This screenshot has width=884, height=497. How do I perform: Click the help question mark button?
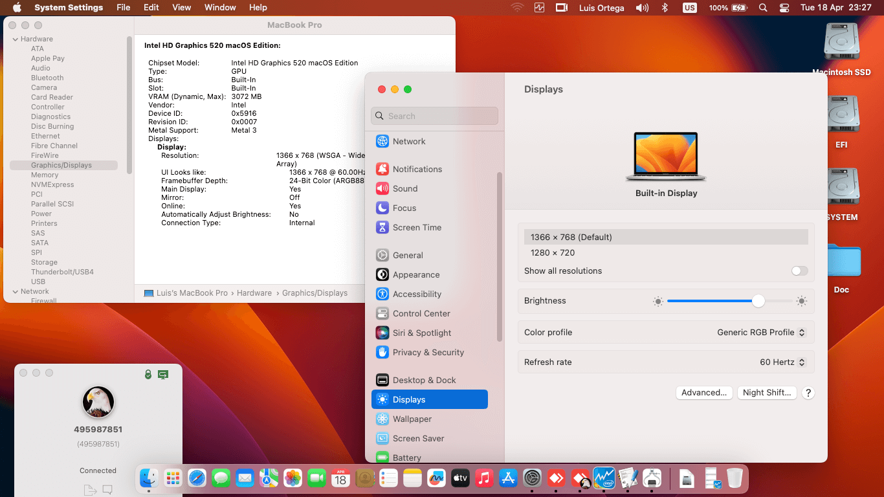pos(808,393)
